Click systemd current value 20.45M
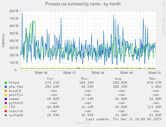 tap(53, 115)
